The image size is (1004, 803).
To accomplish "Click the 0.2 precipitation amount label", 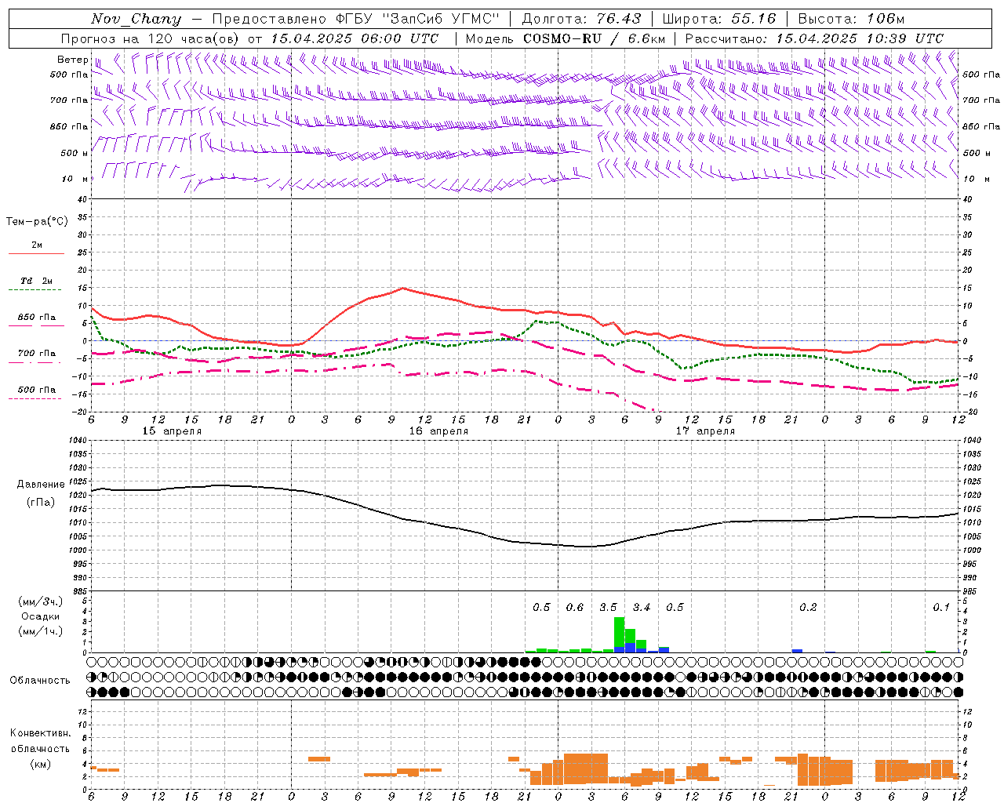I will (x=808, y=607).
